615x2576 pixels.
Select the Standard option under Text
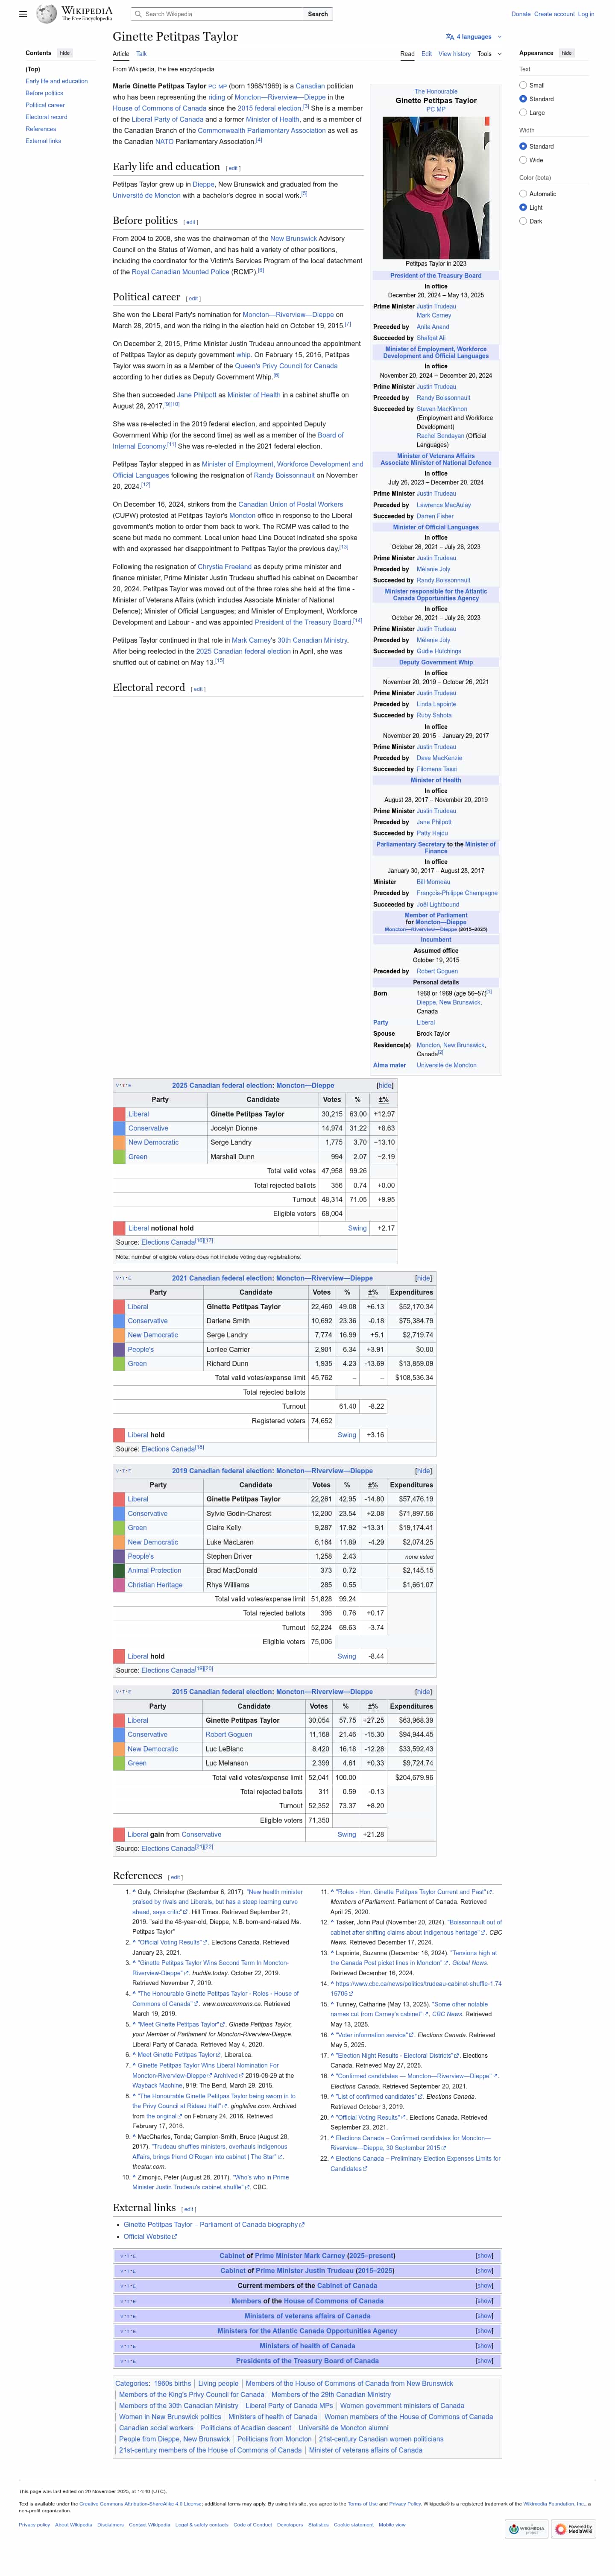[x=523, y=99]
